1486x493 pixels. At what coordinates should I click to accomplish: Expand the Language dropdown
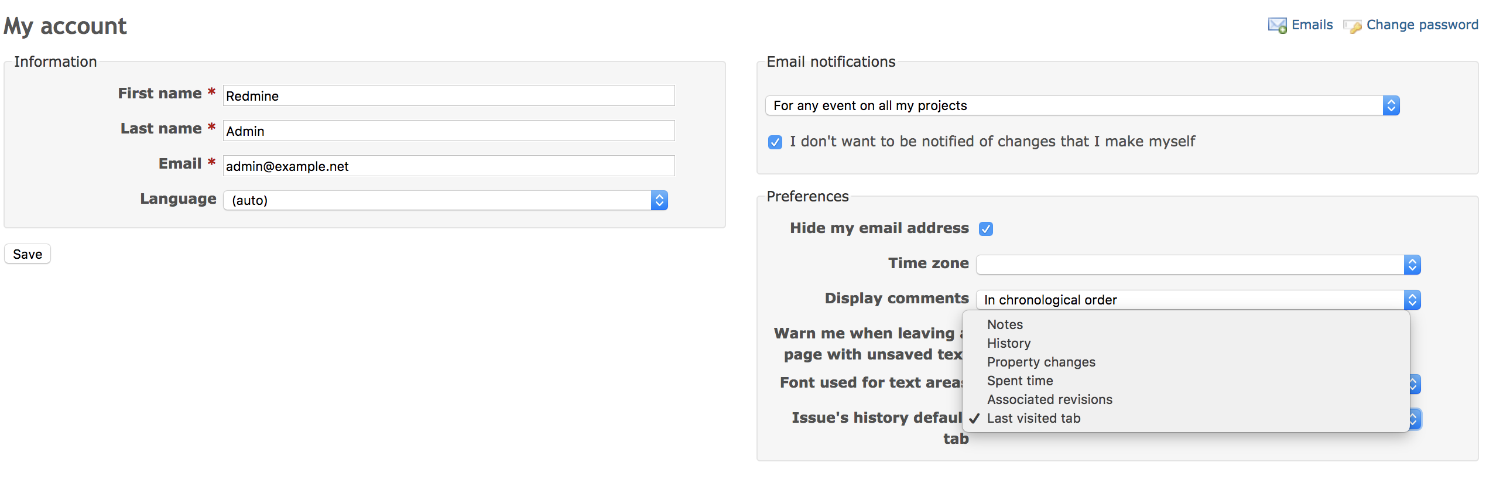point(445,201)
